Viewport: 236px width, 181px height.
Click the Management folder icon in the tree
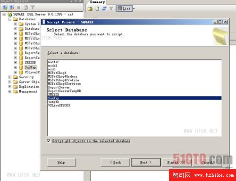15,91
